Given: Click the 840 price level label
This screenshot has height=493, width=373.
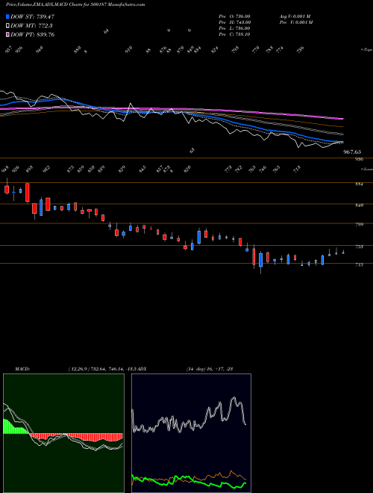Looking at the screenshot, I should [x=359, y=205].
